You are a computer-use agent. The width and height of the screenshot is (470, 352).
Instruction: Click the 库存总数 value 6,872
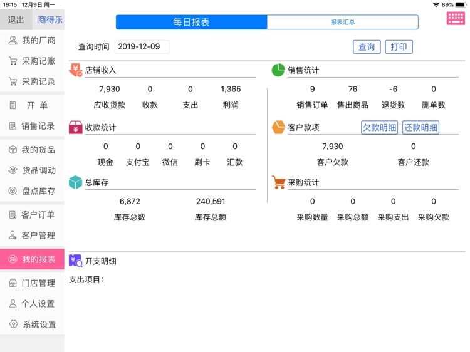pos(130,201)
